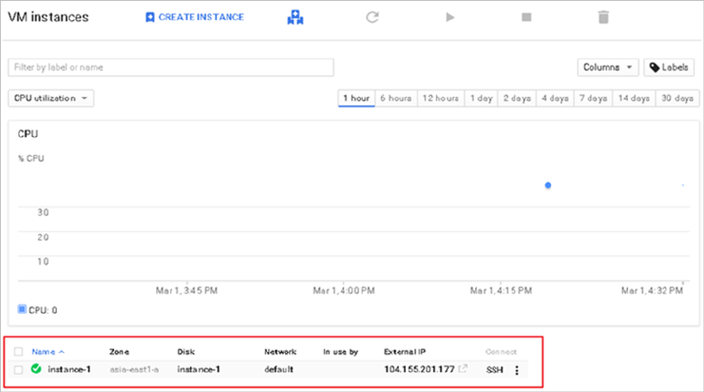Open the CPU utilization dropdown
Screen dimensions: 704x392
point(50,98)
